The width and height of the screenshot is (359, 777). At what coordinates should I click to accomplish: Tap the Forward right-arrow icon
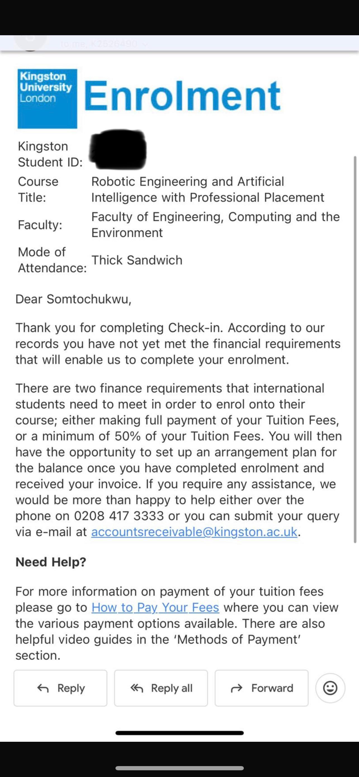click(x=236, y=688)
